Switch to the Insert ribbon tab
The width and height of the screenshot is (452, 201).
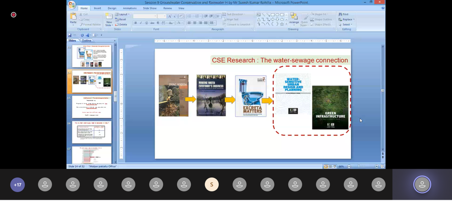coord(97,8)
